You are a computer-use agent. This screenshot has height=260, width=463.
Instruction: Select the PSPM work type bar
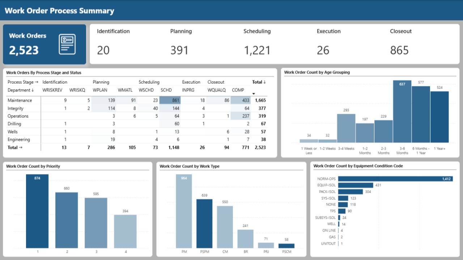point(204,224)
